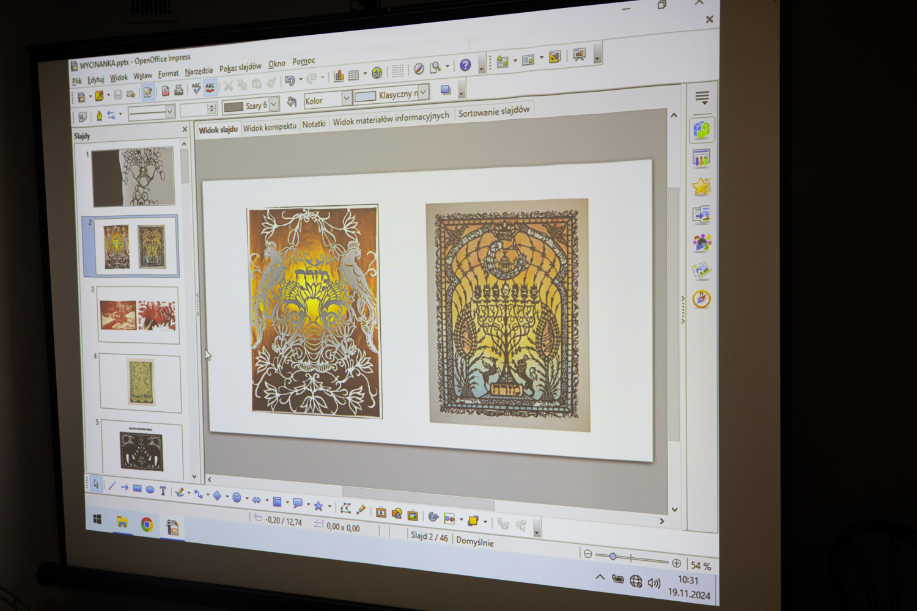Viewport: 917px width, 611px height.
Task: Open the Narzędzia menu
Action: [x=199, y=71]
